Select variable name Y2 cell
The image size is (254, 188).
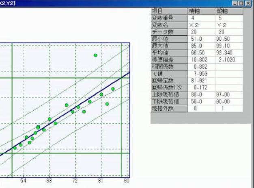click(229, 25)
